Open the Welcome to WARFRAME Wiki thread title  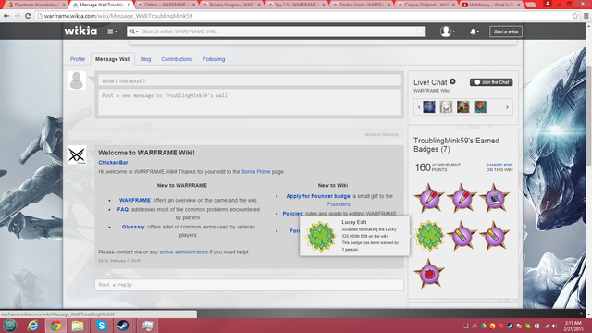pyautogui.click(x=146, y=153)
